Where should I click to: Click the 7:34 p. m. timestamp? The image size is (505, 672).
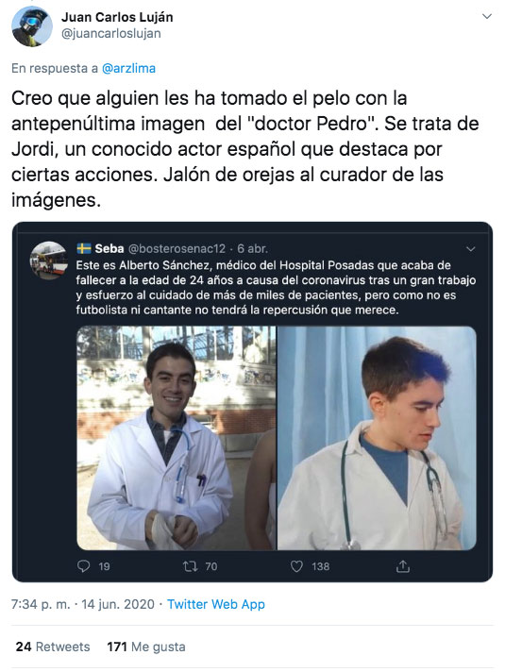tap(41, 604)
